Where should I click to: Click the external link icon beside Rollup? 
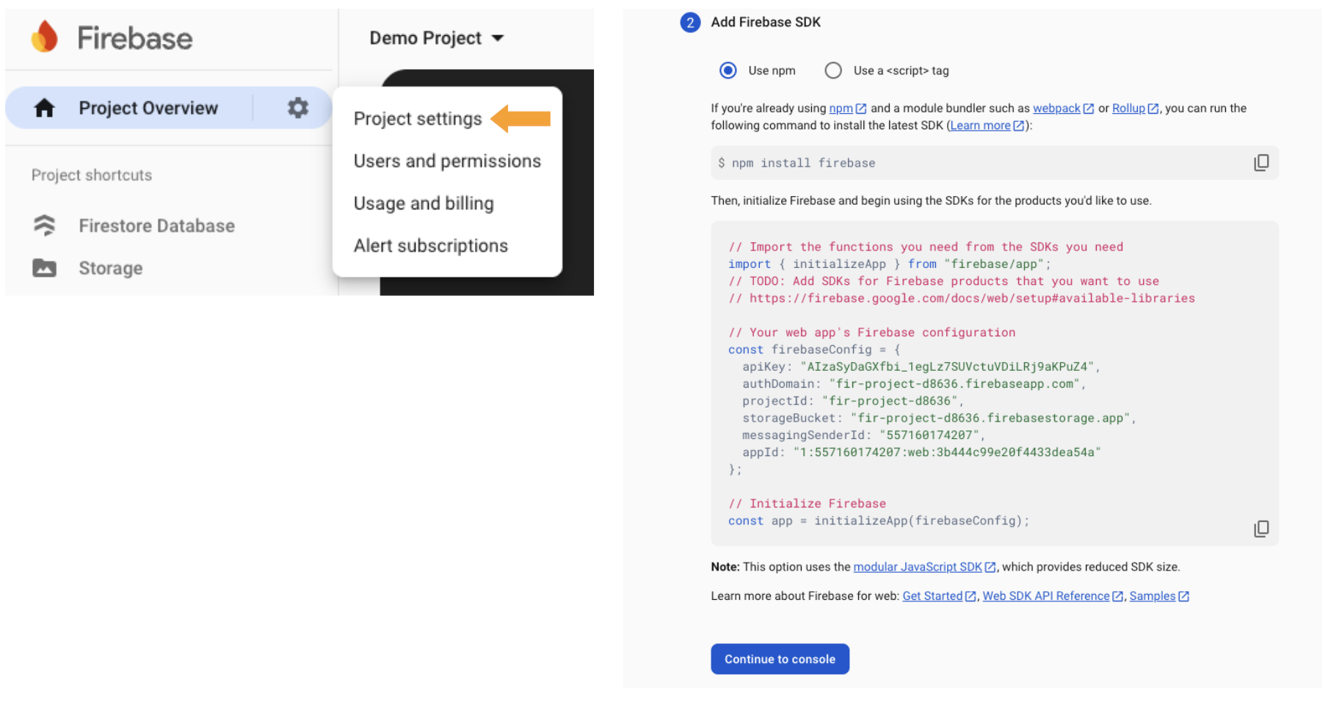pyautogui.click(x=1153, y=109)
